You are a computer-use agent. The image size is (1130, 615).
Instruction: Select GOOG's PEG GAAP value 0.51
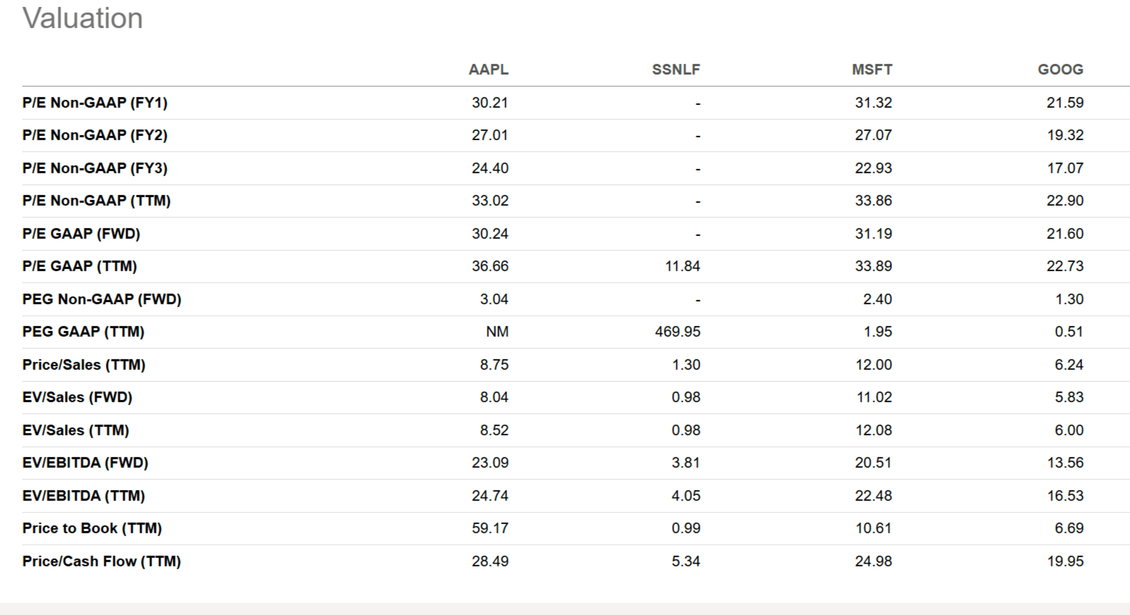(x=1069, y=332)
